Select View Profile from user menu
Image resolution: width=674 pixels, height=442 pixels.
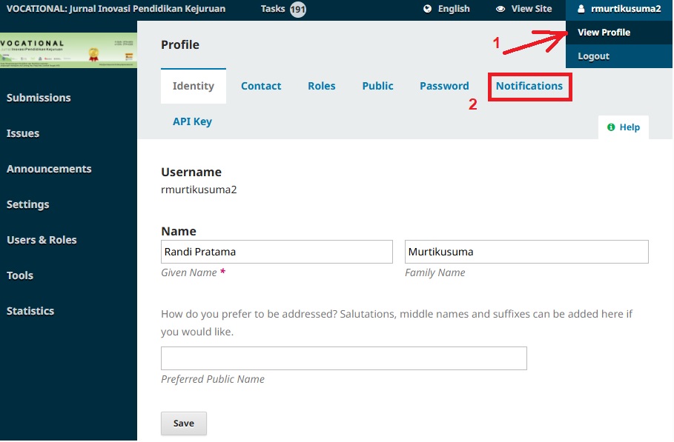coord(604,33)
